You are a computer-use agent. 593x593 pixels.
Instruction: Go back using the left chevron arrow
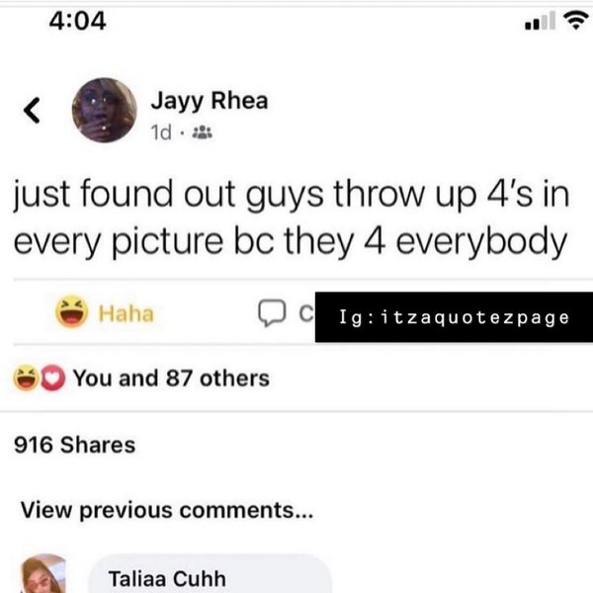(x=32, y=110)
